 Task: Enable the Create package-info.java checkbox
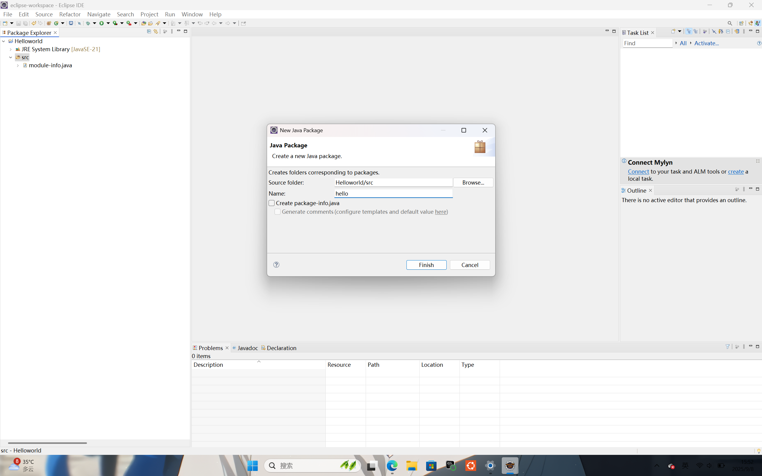tap(272, 203)
